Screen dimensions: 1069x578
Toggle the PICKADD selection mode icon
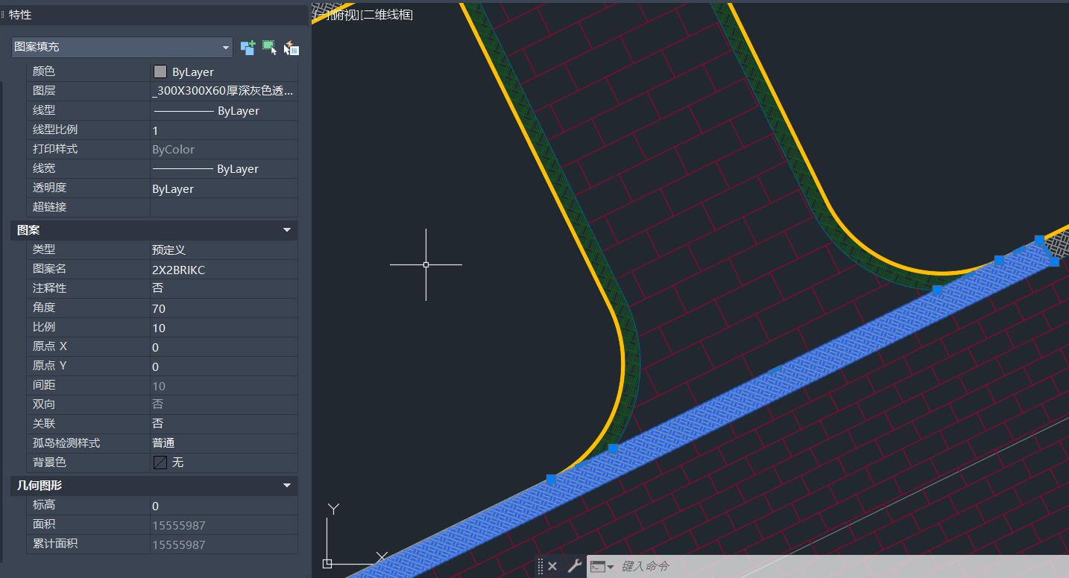(247, 48)
